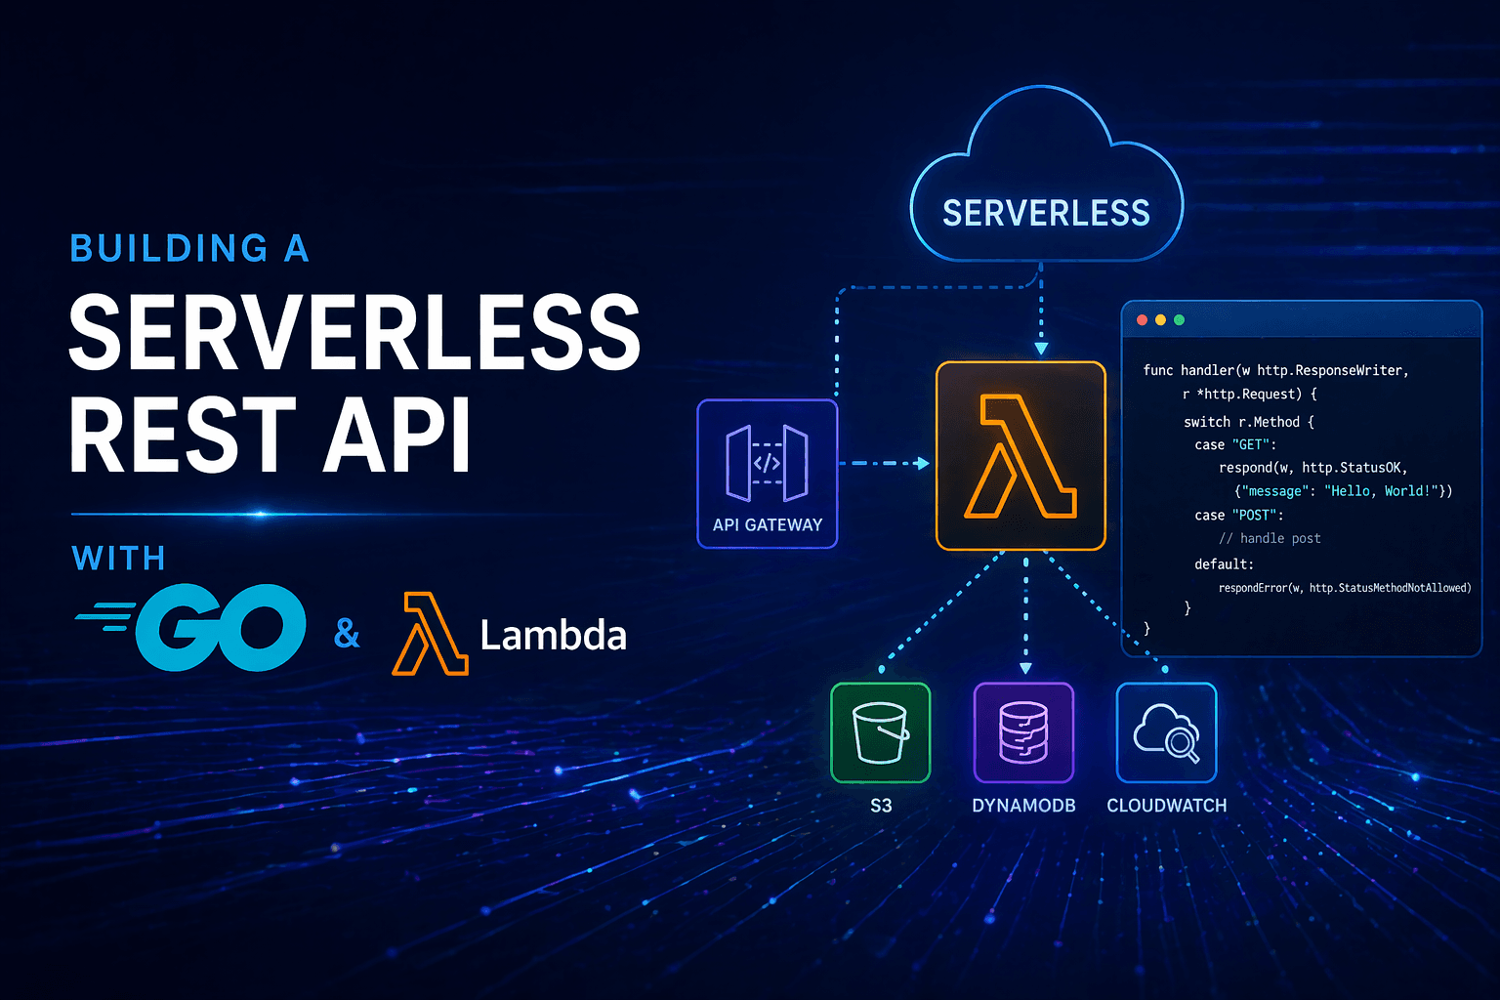Click the red dot in code window
This screenshot has width=1500, height=1000.
pyautogui.click(x=1142, y=320)
